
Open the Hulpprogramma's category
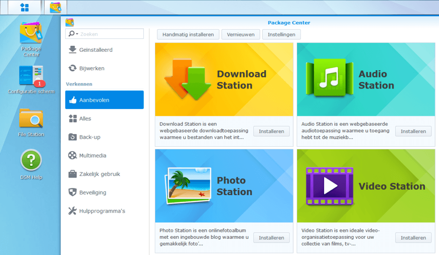[x=105, y=211]
